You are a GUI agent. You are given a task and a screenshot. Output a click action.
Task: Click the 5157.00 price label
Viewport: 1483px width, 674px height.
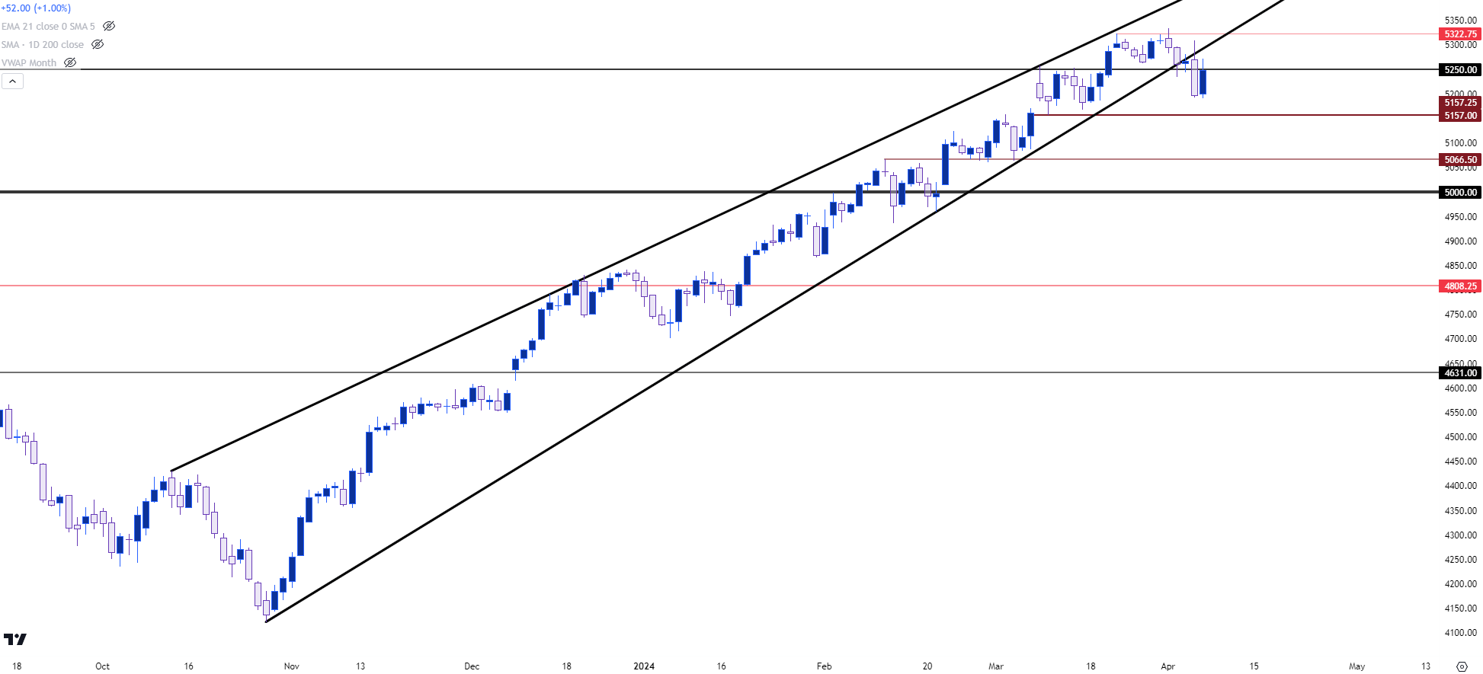[x=1460, y=116]
